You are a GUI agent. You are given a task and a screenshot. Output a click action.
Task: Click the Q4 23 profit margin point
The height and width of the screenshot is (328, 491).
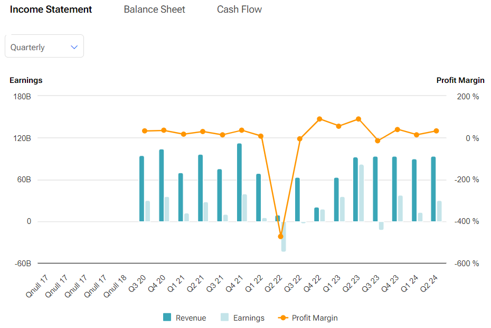coord(398,129)
